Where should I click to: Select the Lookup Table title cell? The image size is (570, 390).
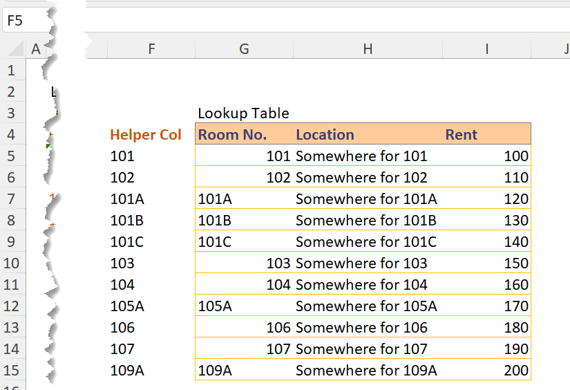point(243,113)
